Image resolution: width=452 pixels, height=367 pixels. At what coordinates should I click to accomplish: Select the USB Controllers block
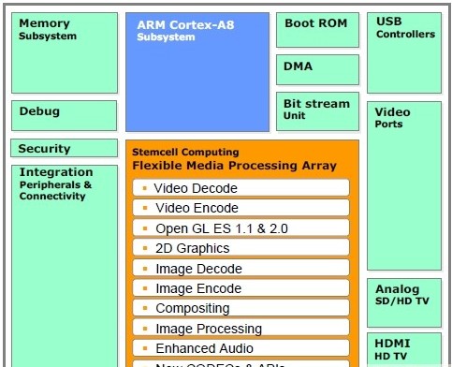point(404,52)
